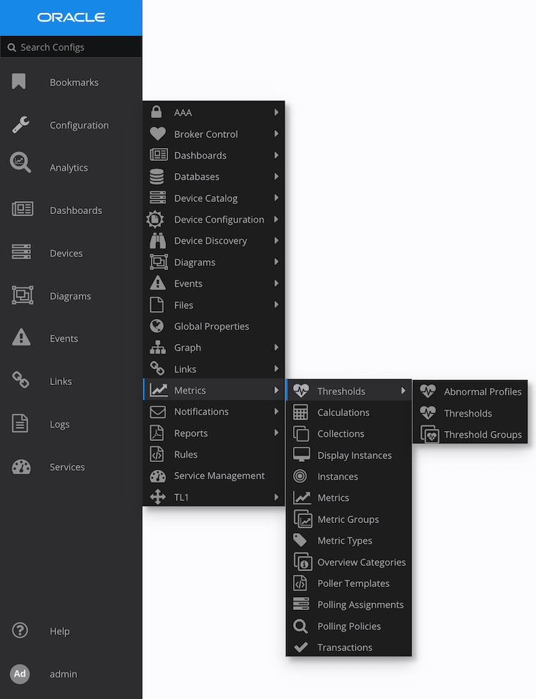Open Overview Categories menu item
The width and height of the screenshot is (536, 699).
(348, 562)
